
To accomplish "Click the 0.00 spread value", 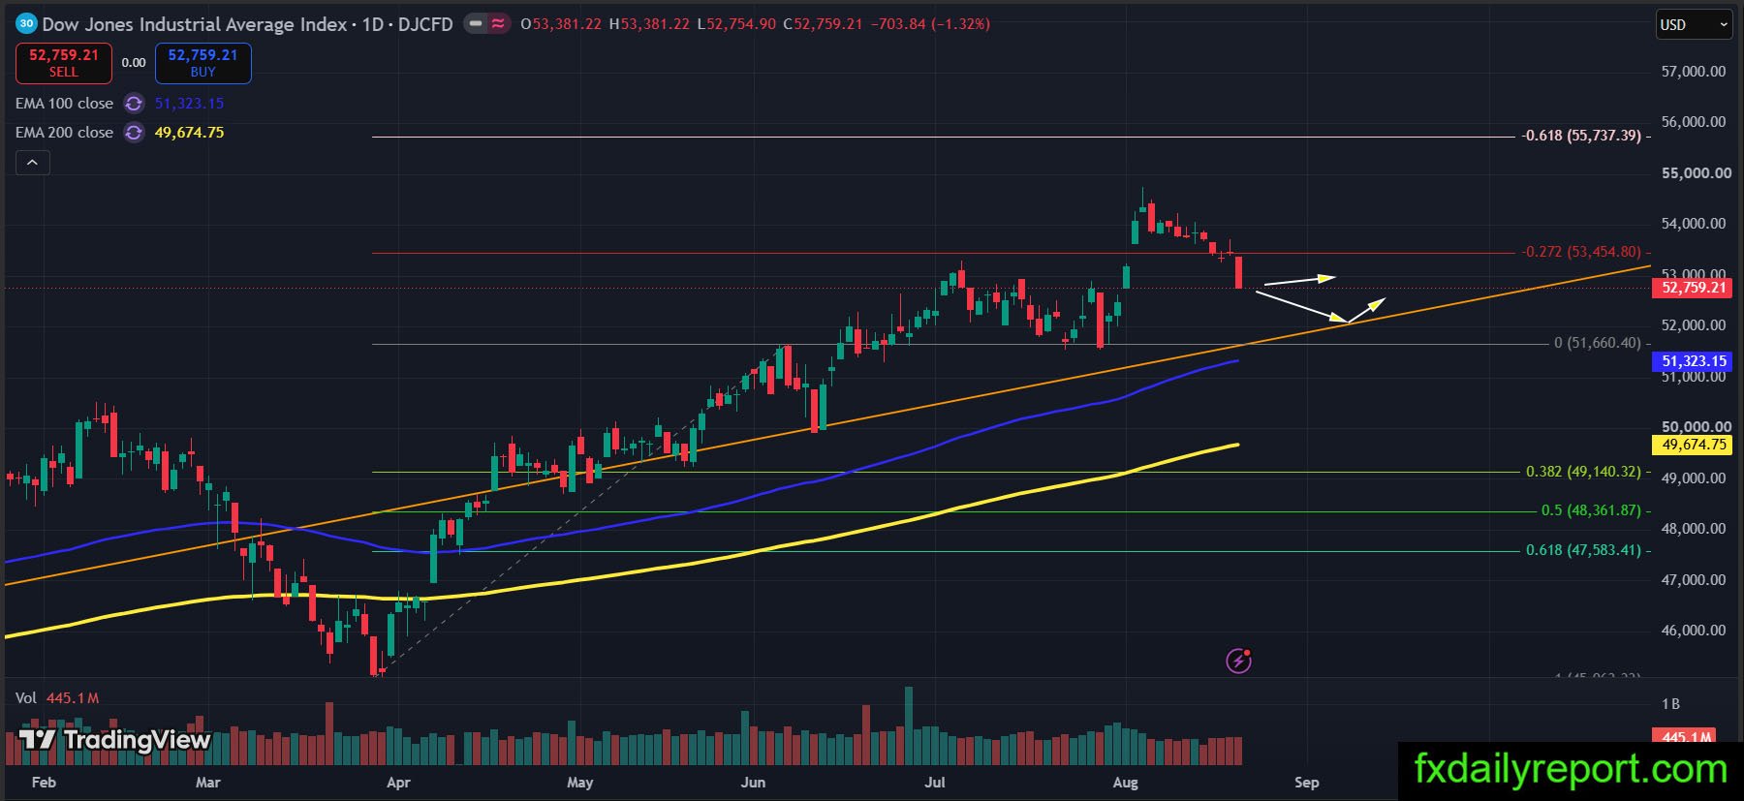I will click(x=134, y=63).
